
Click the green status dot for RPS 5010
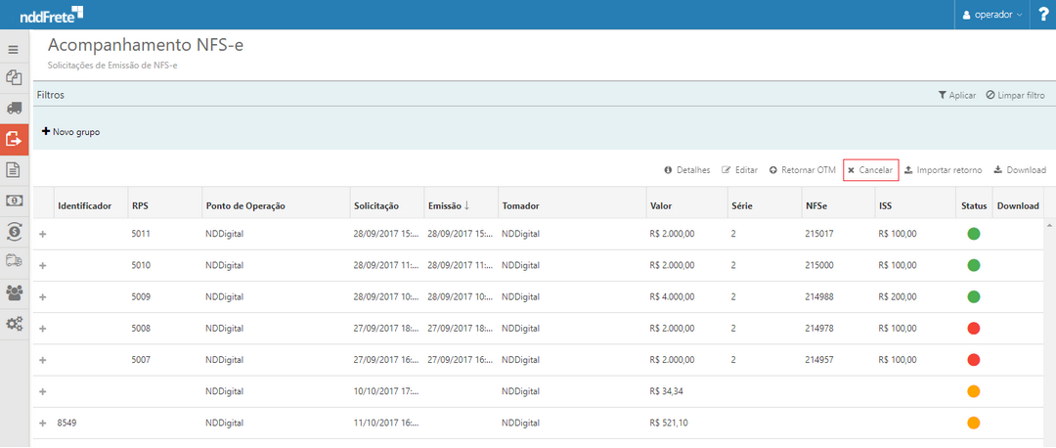[974, 265]
